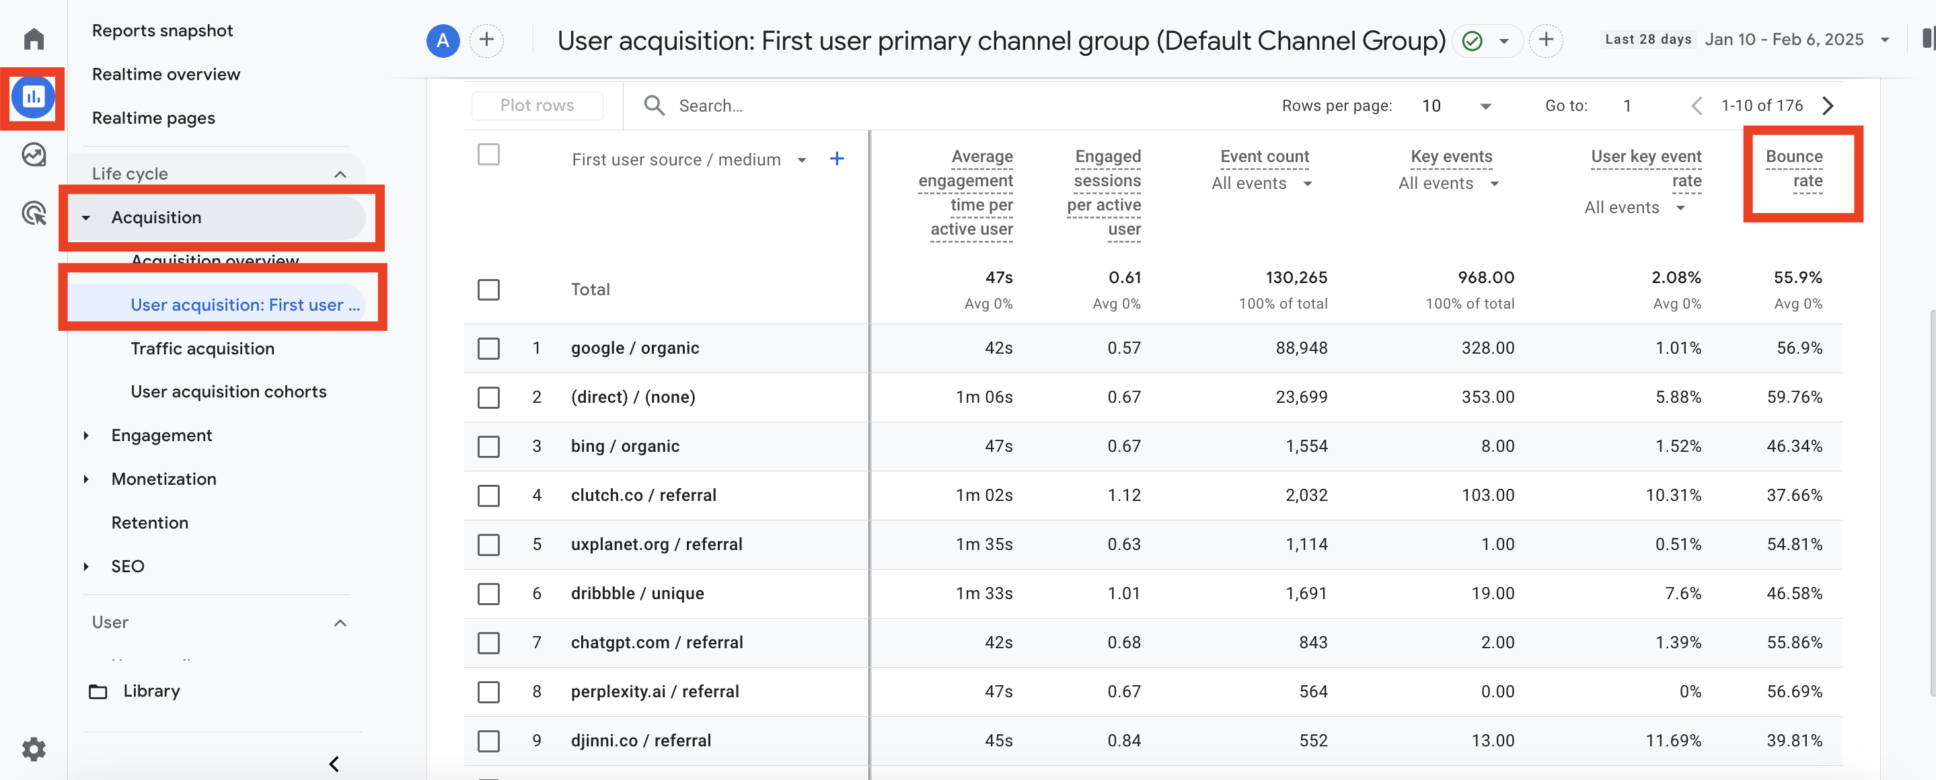The width and height of the screenshot is (1936, 780).
Task: Click the Go to page number field
Action: click(x=1627, y=105)
